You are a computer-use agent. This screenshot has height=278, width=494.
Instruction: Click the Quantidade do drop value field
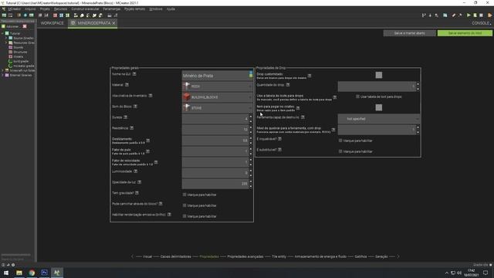point(377,86)
